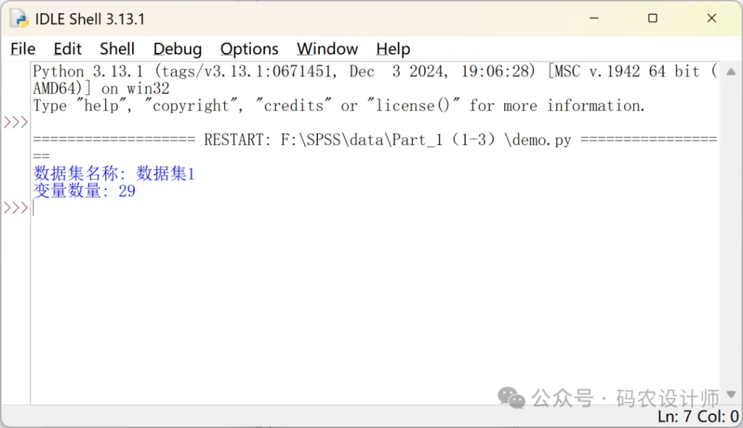
Task: Maximize the IDLE Shell window
Action: tap(652, 19)
